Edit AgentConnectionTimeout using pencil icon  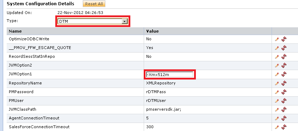[x=277, y=118]
